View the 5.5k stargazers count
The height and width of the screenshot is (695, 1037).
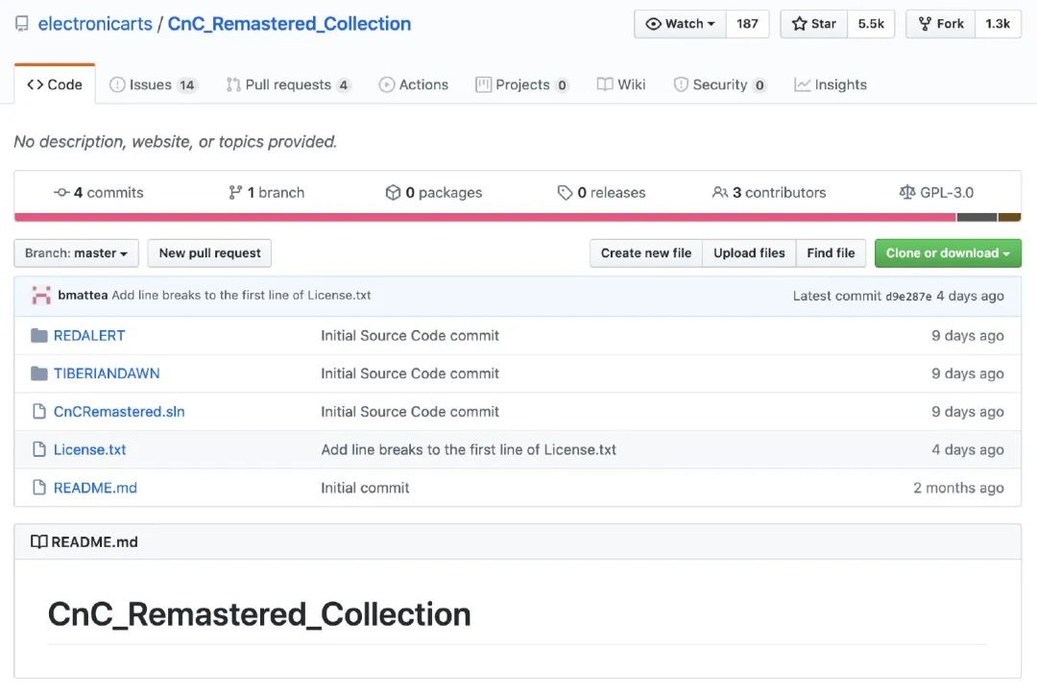871,24
